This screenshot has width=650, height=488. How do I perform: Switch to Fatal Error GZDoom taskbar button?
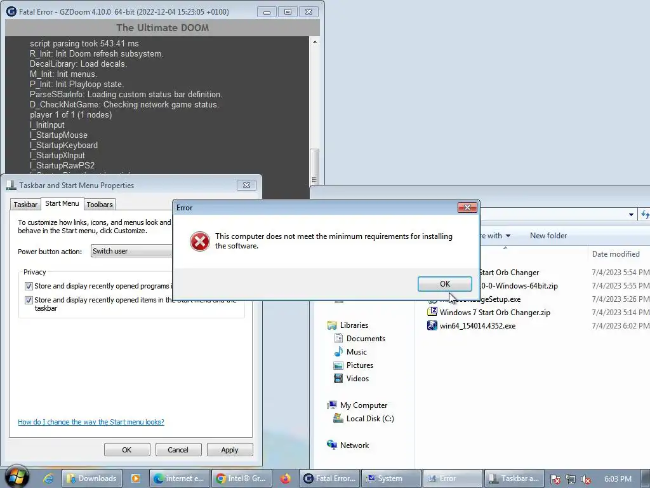point(329,478)
